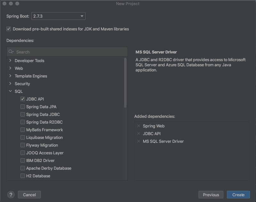Check Liquibase Migration option
This screenshot has height=202, width=256.
[23, 137]
